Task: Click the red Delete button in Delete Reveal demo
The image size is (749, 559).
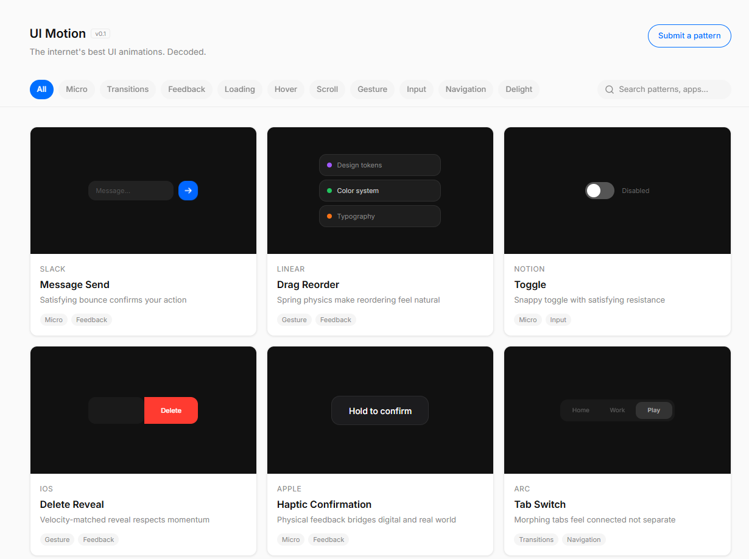Action: 171,410
